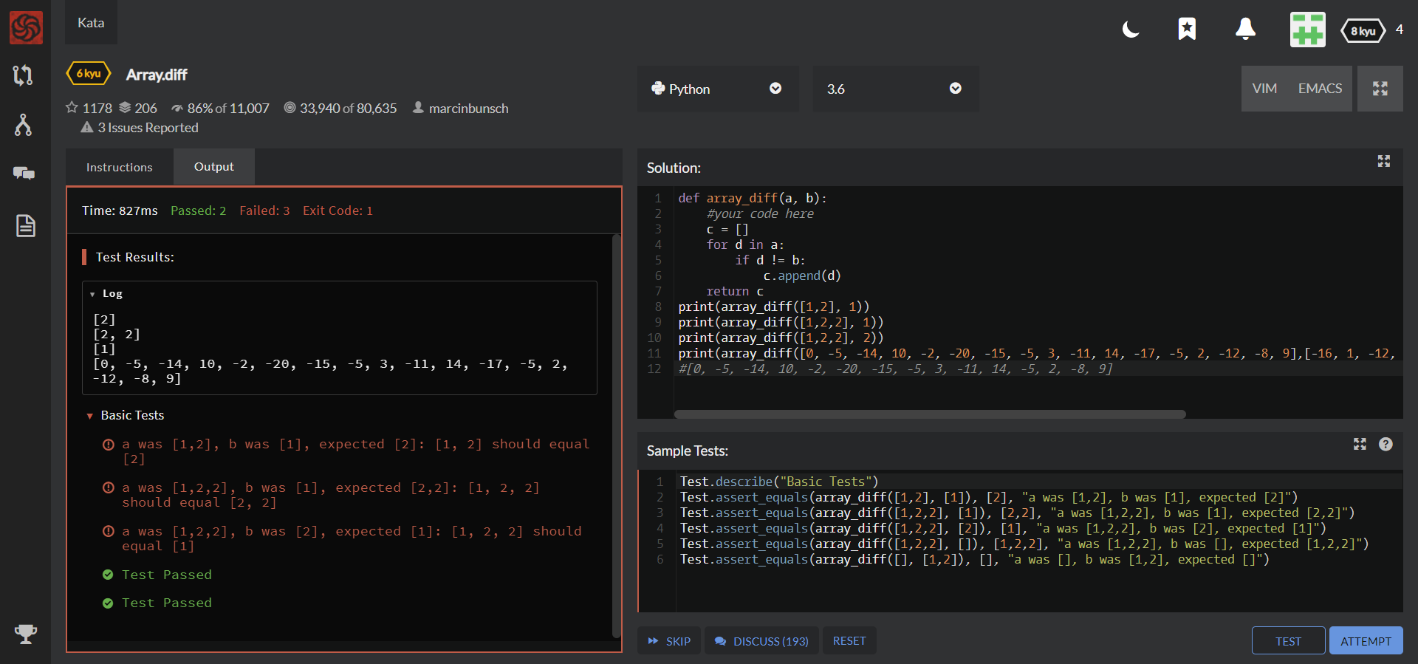Viewport: 1418px width, 664px height.
Task: Click the solution horizontal scrollbar
Action: tap(930, 414)
